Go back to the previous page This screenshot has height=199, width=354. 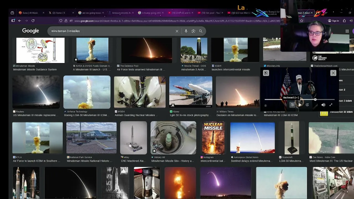(20, 21)
